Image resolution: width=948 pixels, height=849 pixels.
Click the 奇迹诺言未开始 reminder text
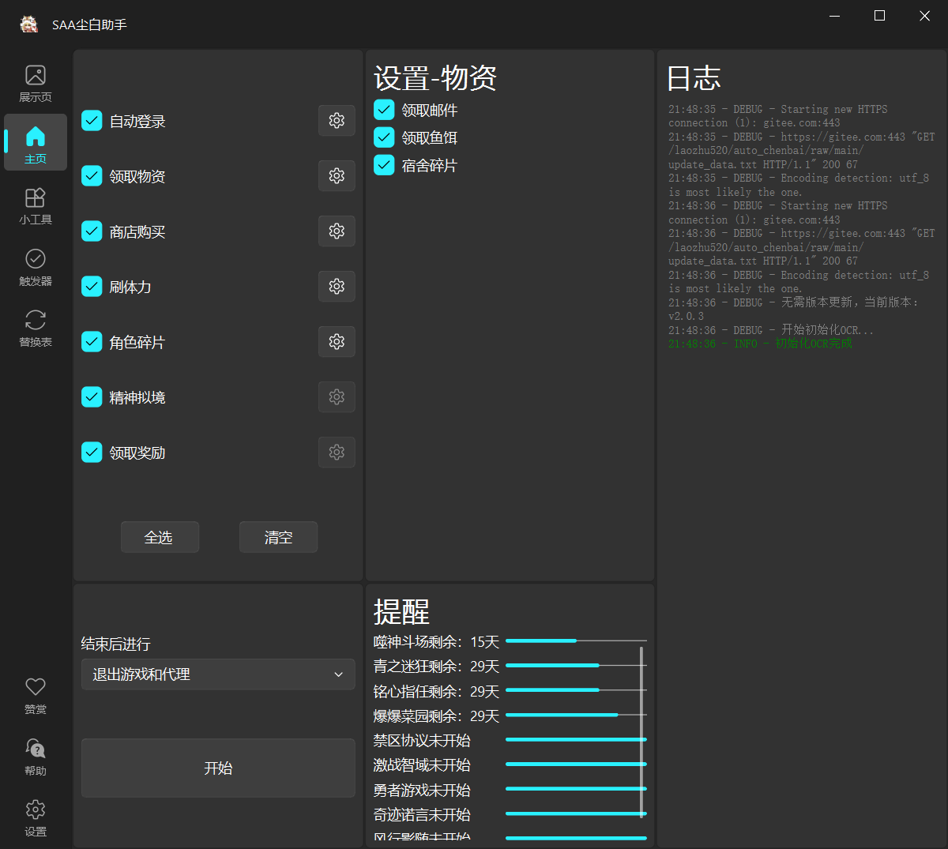tap(422, 814)
